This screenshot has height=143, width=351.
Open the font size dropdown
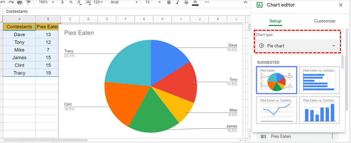[151, 2]
